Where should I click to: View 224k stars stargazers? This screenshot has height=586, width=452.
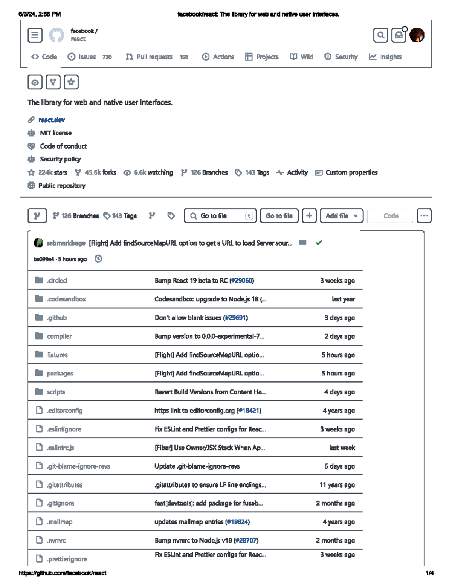point(47,172)
